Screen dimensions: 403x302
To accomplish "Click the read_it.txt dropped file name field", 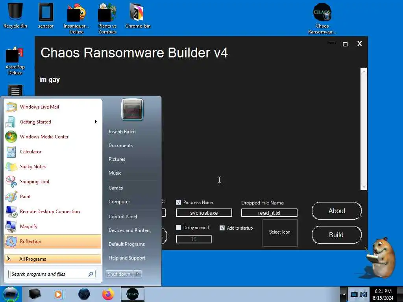I will (269, 213).
